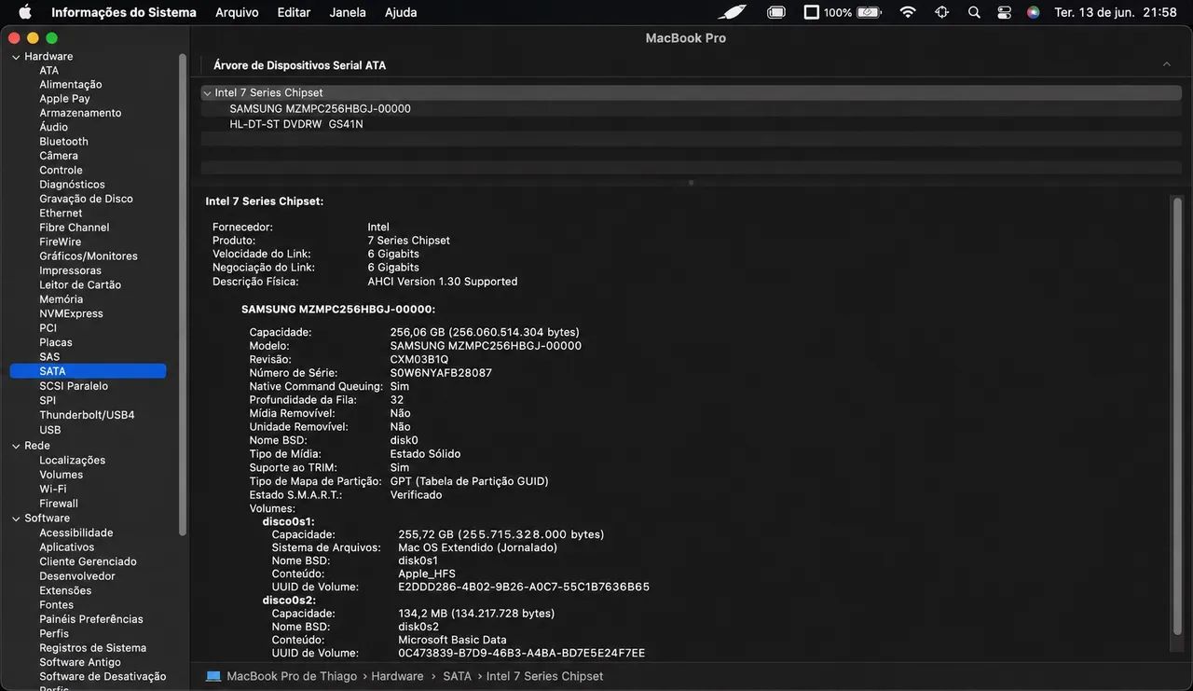Select Extensões in the sidebar
Image resolution: width=1193 pixels, height=691 pixels.
coord(65,590)
